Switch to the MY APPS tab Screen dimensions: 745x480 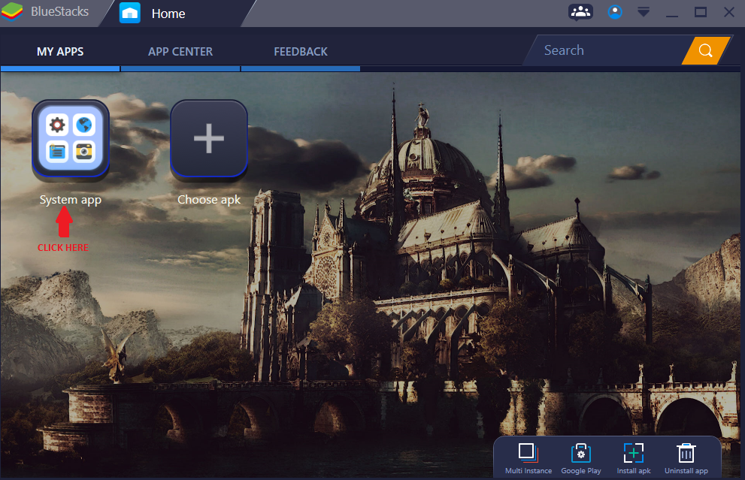coord(60,51)
